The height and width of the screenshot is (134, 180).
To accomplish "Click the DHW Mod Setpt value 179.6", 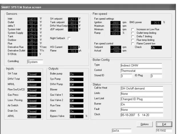I will [73, 26].
